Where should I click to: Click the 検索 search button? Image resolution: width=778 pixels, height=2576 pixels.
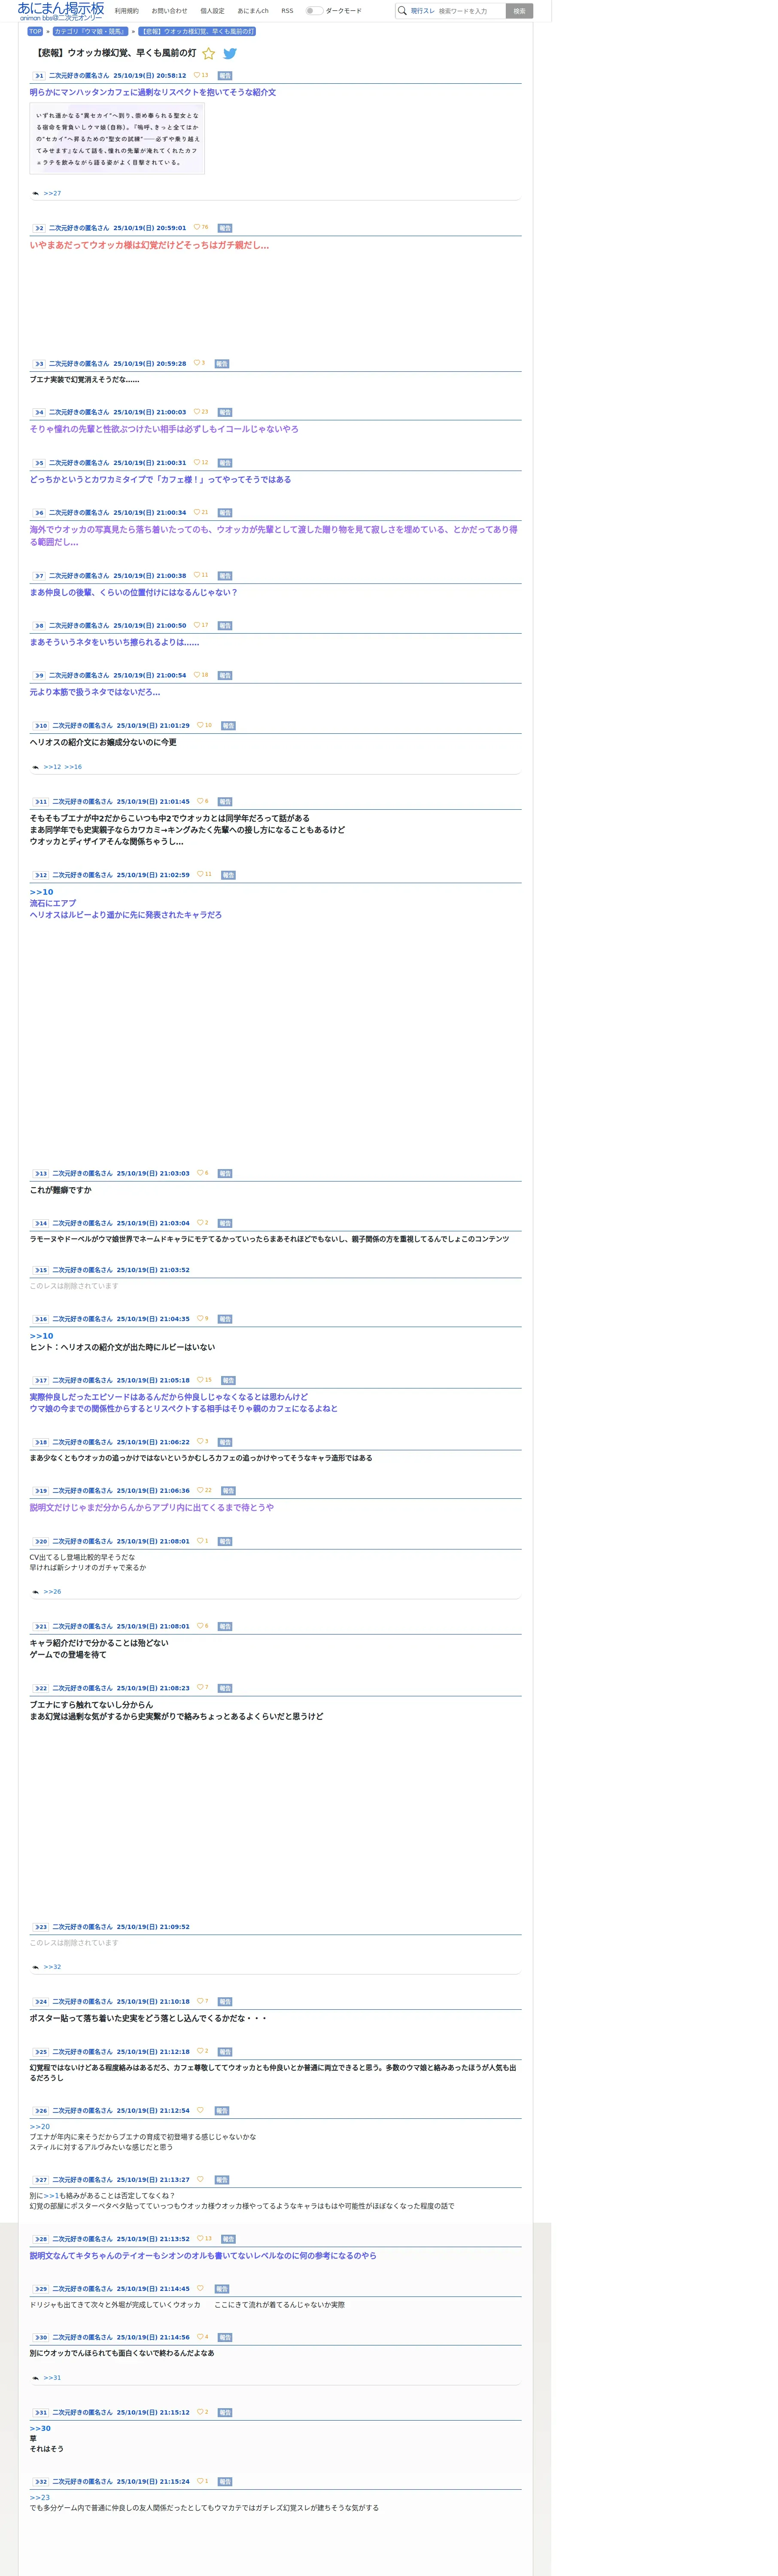[519, 11]
